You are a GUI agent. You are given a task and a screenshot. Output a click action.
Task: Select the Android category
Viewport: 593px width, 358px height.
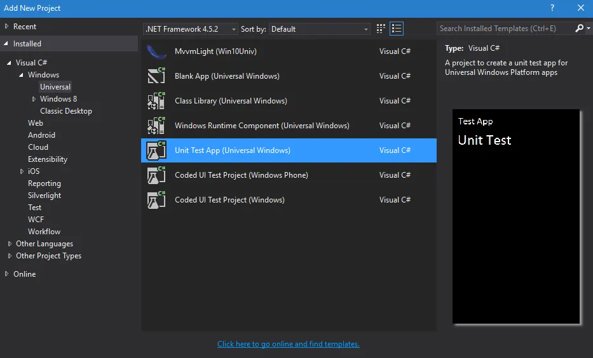[x=41, y=135]
